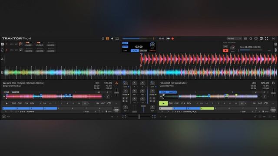Toggle AUTO master mode in master clock
The height and width of the screenshot is (156, 278).
coord(135,51)
